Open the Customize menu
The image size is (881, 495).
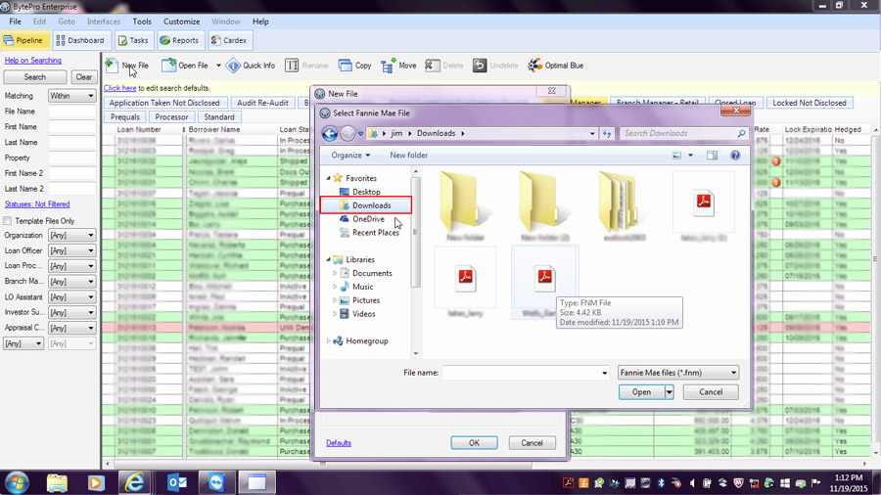181,22
